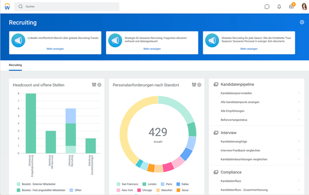Open the Workday home logo
The height and width of the screenshot is (195, 309).
[x=7, y=7]
